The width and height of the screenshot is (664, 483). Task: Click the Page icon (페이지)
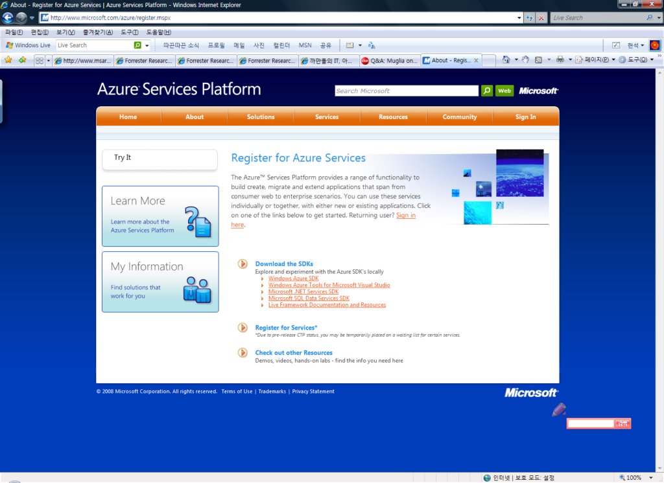click(579, 60)
